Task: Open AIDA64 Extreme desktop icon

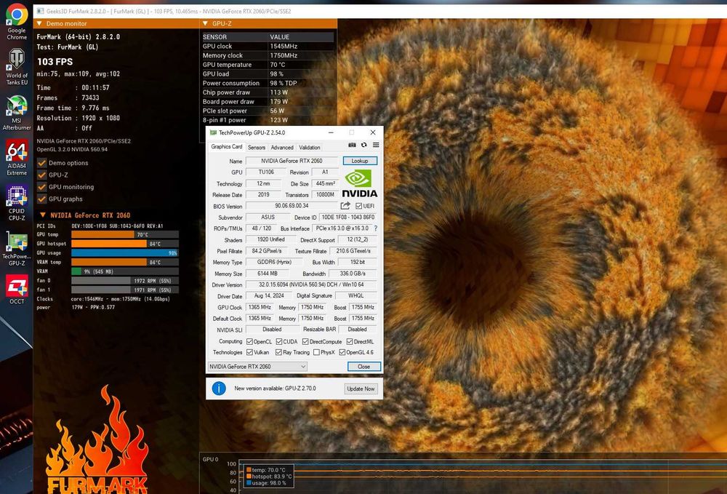Action: pyautogui.click(x=17, y=158)
